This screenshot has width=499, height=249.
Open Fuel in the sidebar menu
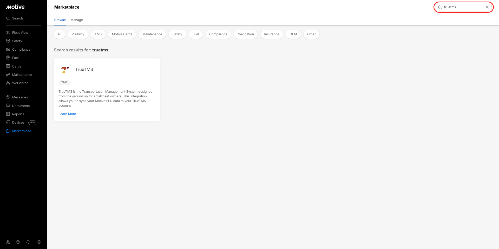tap(15, 58)
